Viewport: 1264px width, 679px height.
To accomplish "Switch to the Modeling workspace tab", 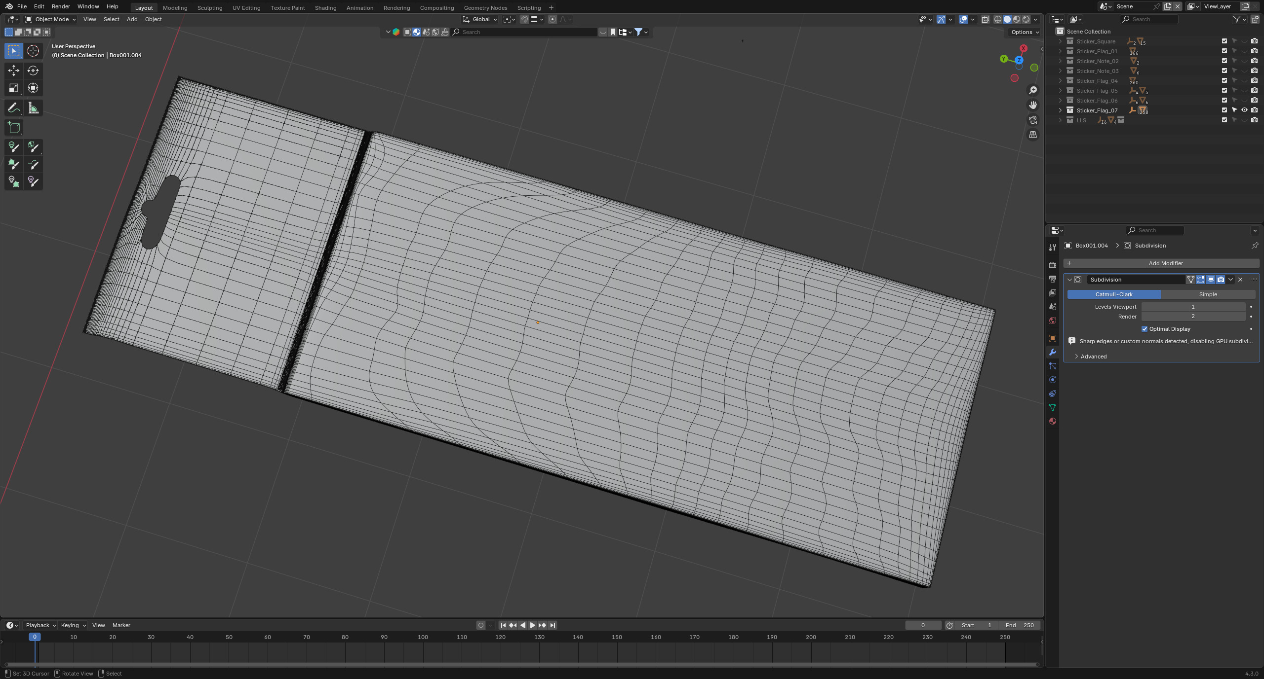I will (x=175, y=8).
